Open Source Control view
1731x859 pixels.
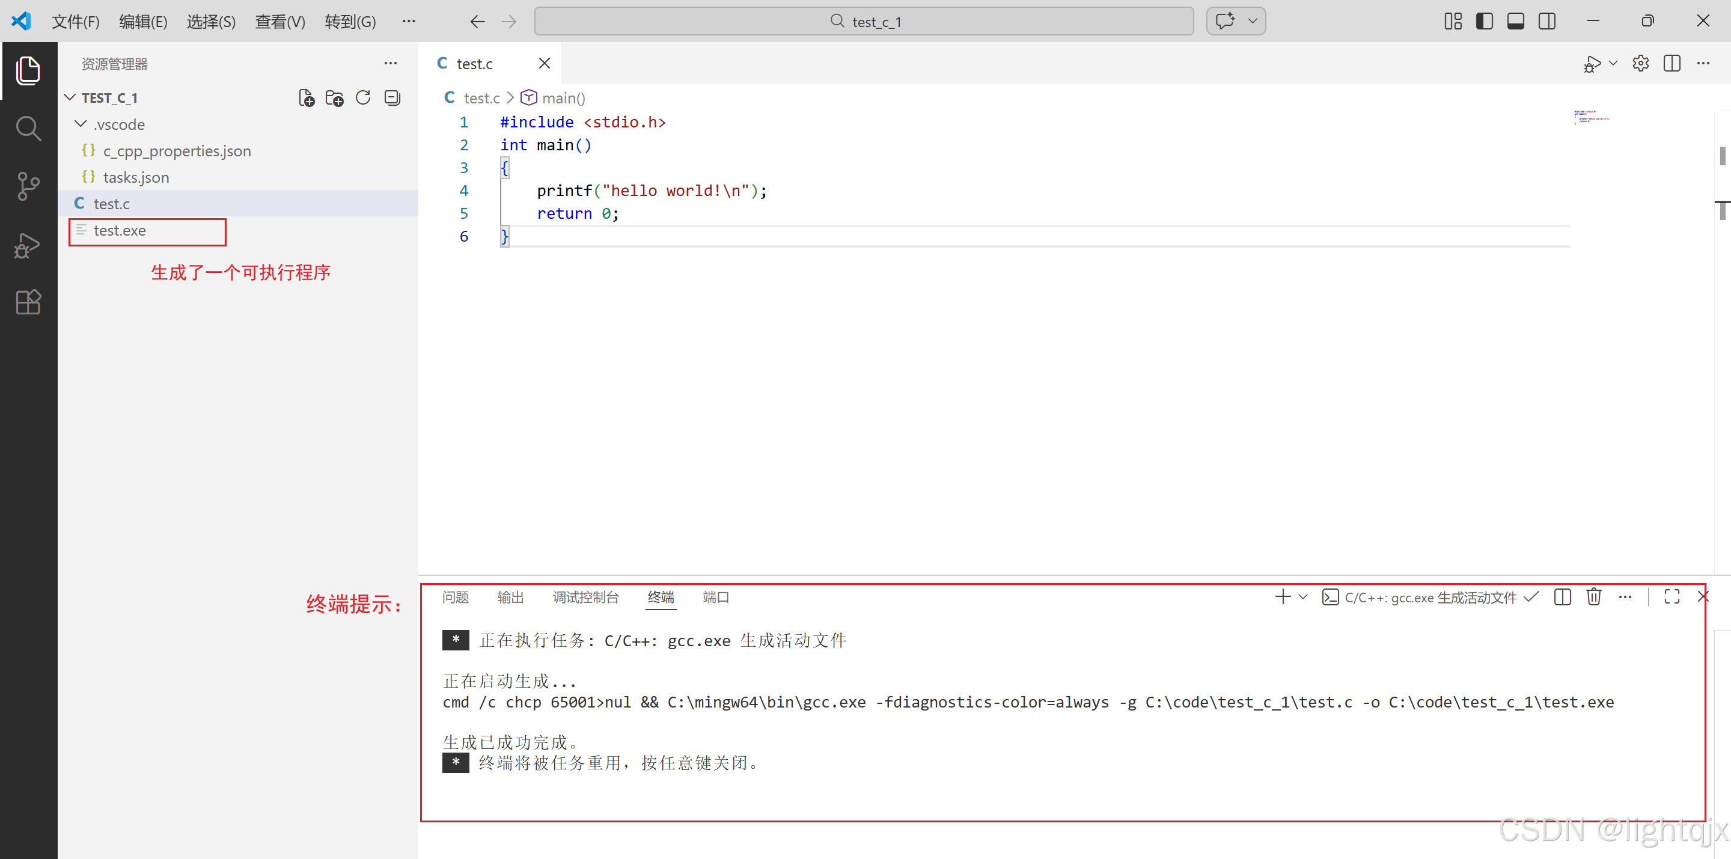click(x=28, y=186)
